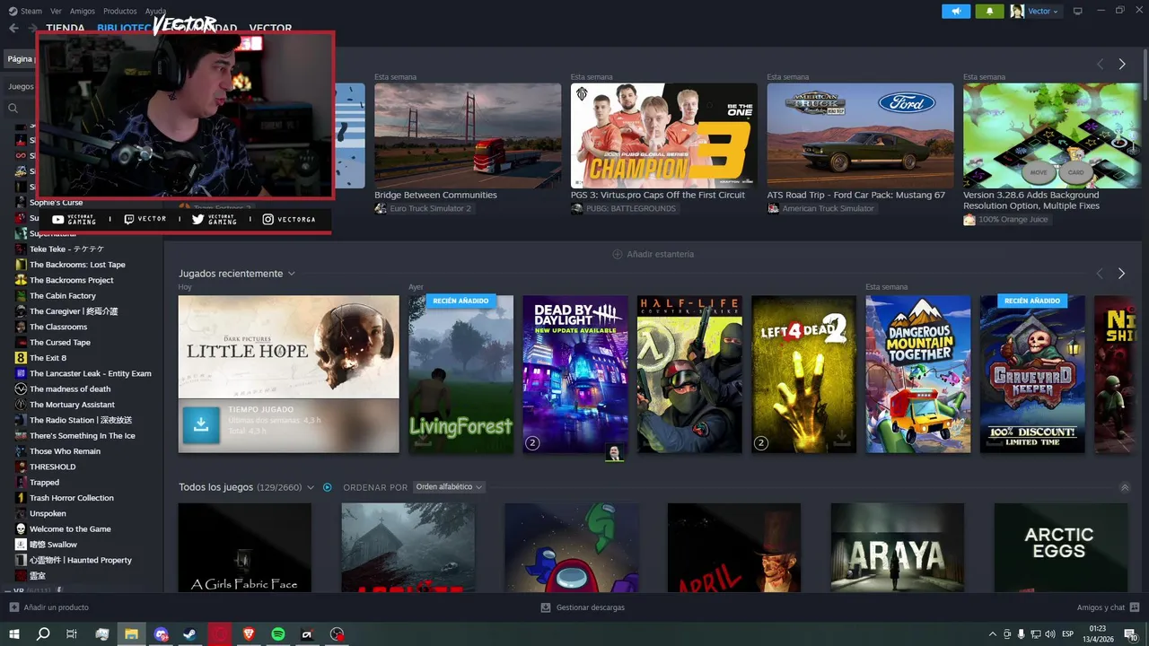This screenshot has height=646, width=1149.
Task: Select The Backrooms: Lost Tape in sidebar
Action: [77, 265]
